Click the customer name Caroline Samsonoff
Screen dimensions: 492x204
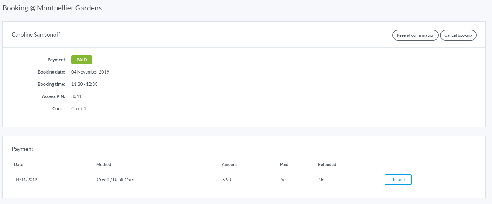click(x=36, y=35)
